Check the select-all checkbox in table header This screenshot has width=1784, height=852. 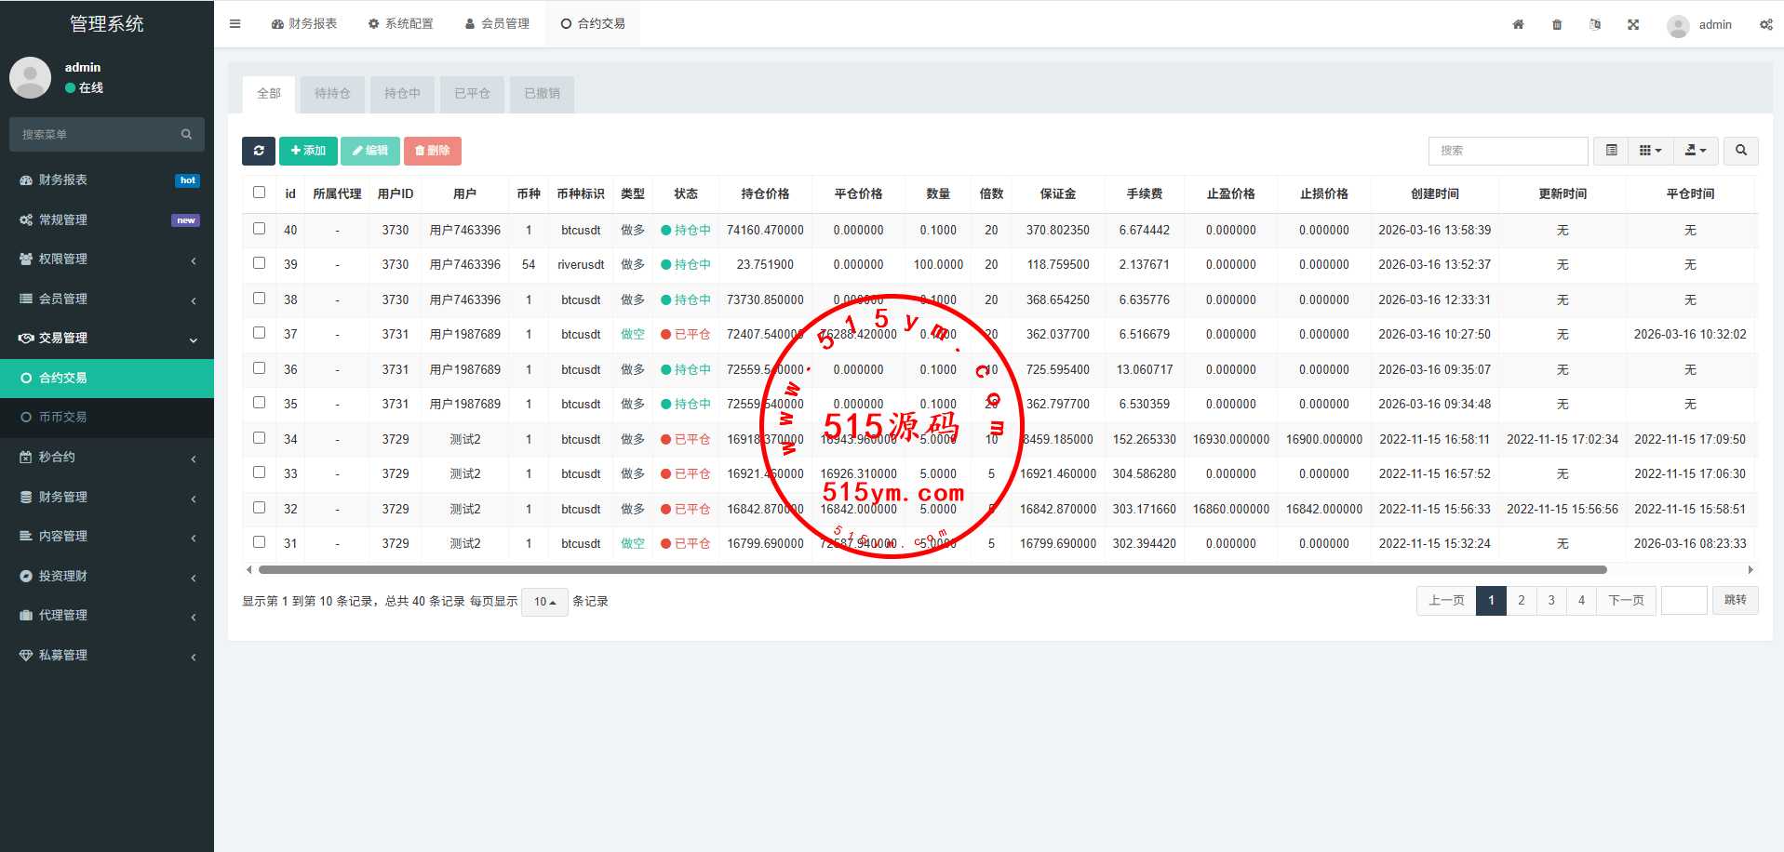260,193
